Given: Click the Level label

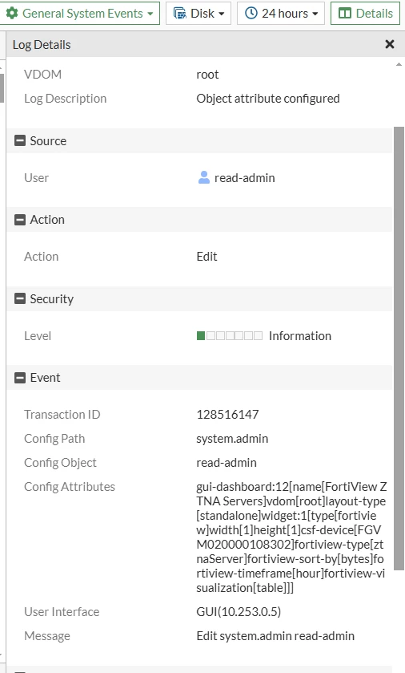Looking at the screenshot, I should pyautogui.click(x=38, y=335).
